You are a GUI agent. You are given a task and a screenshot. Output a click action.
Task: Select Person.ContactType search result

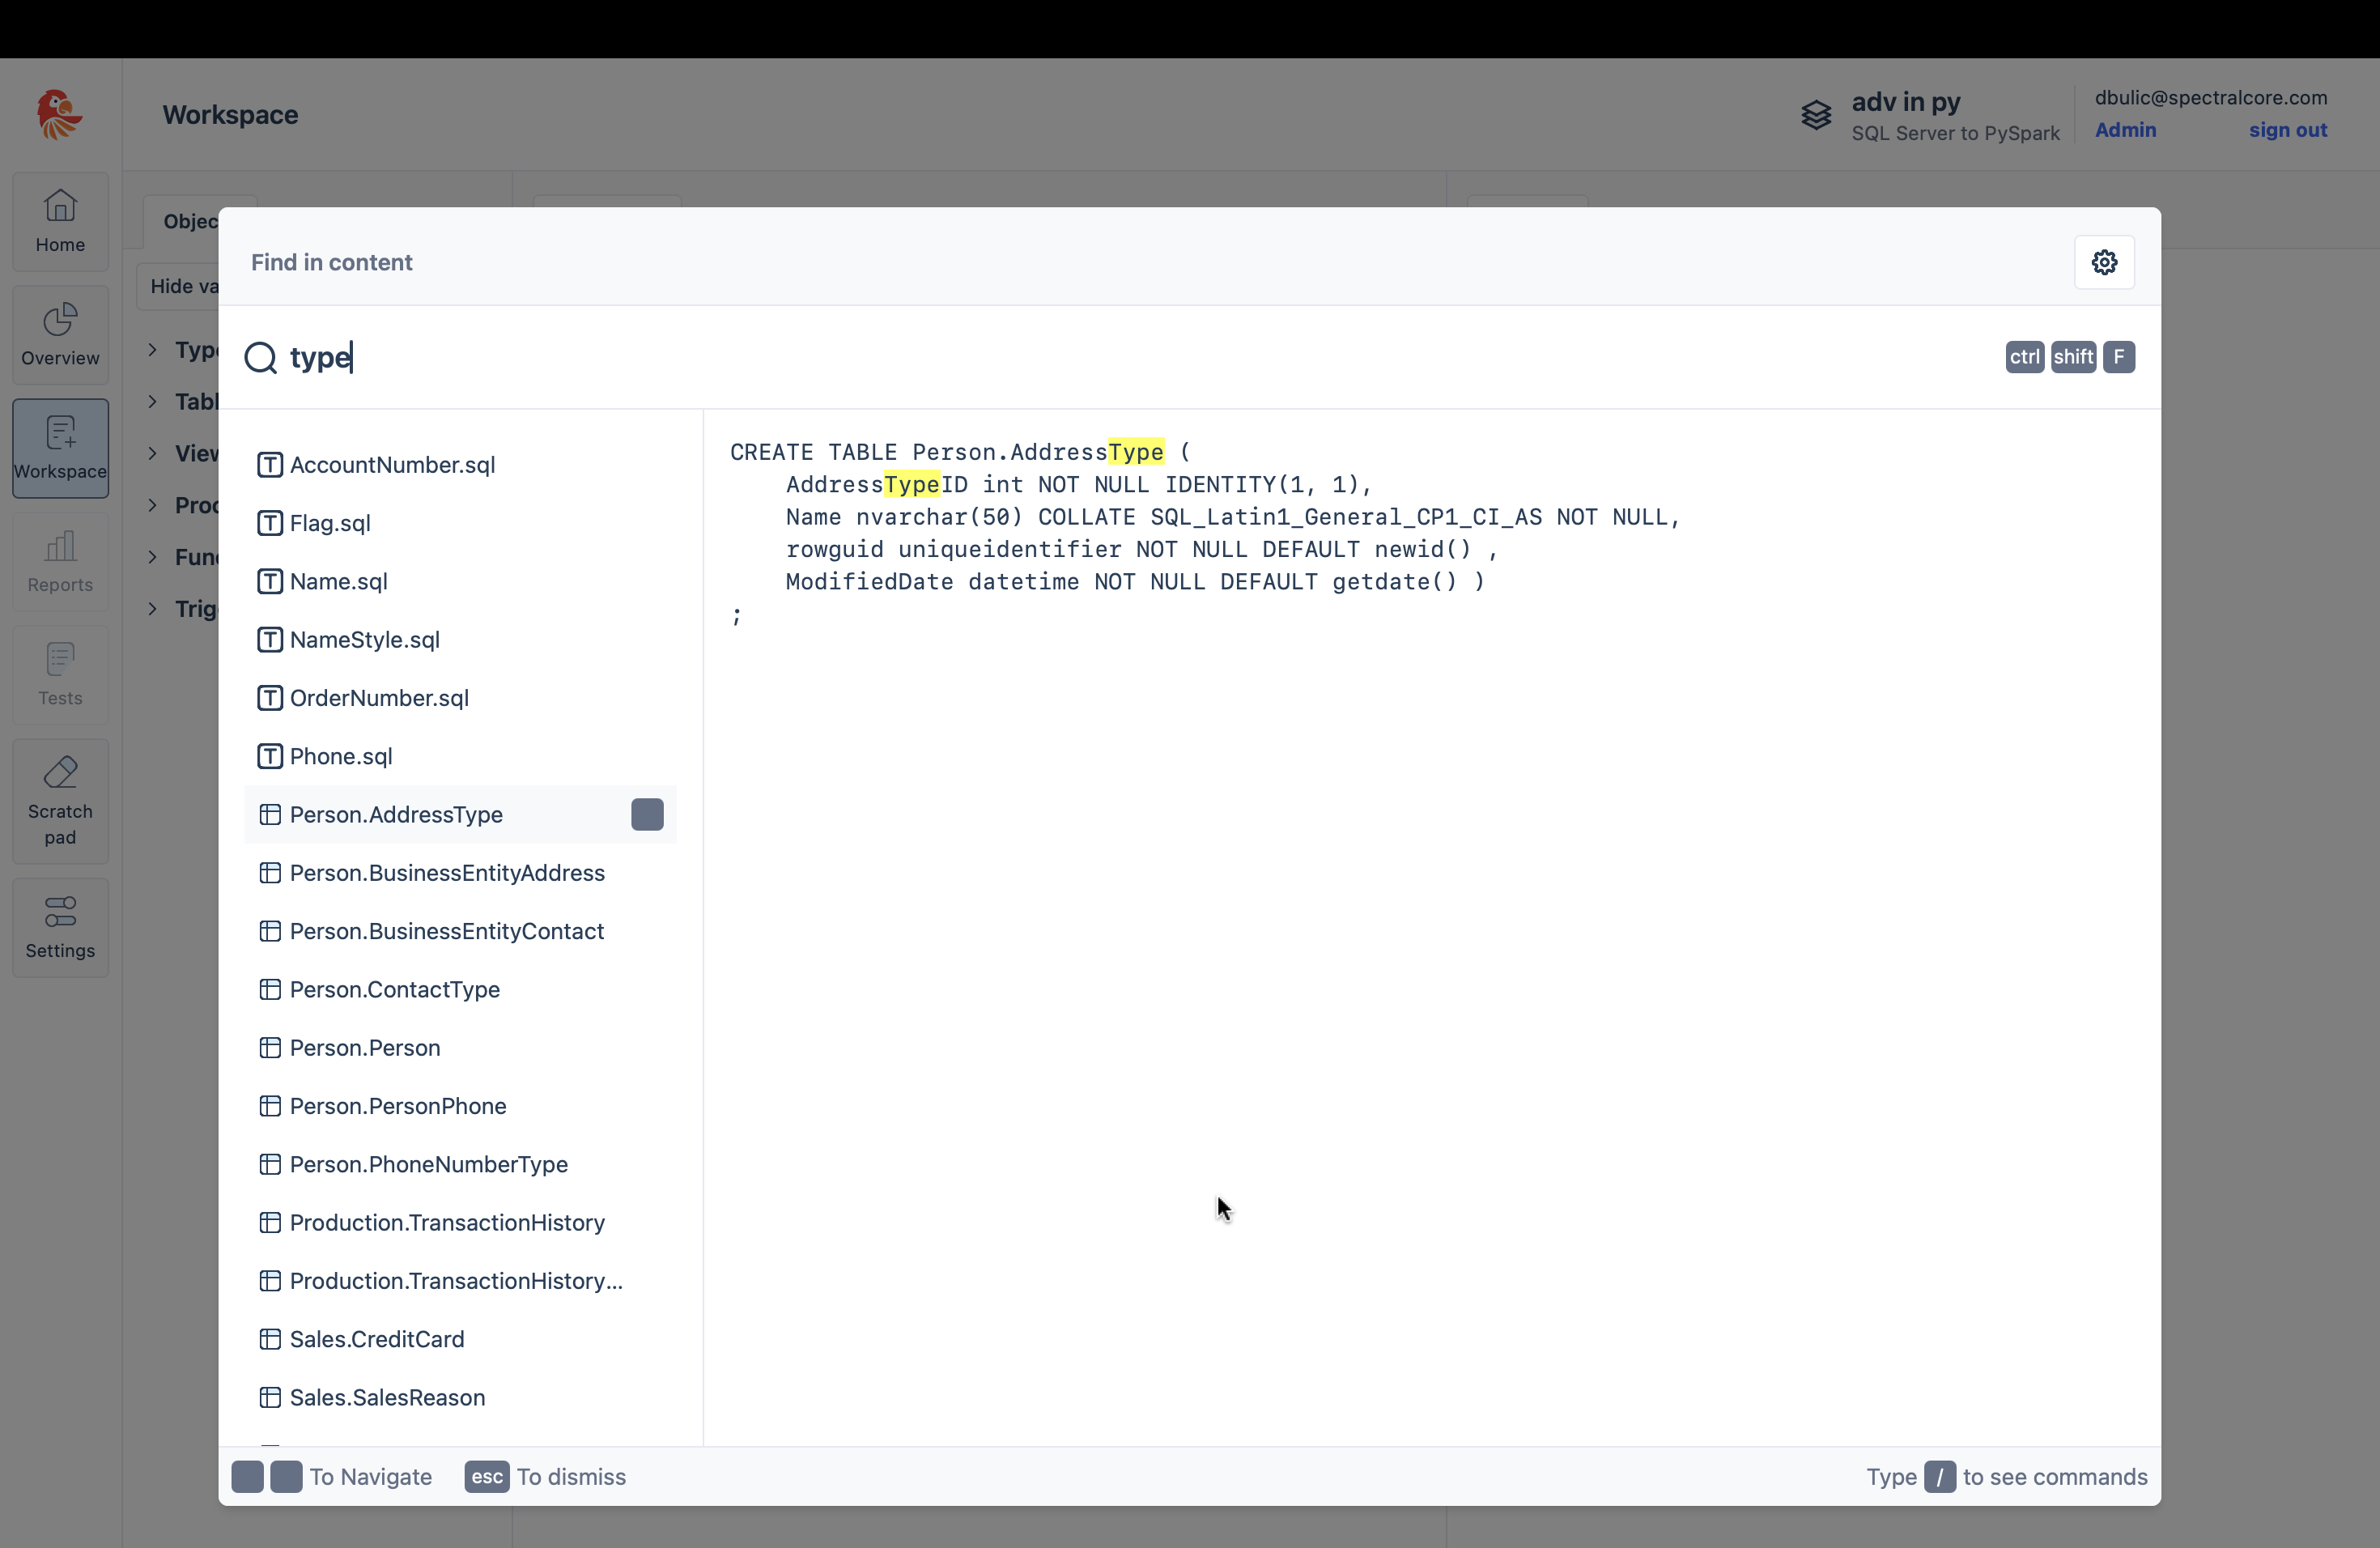(394, 989)
